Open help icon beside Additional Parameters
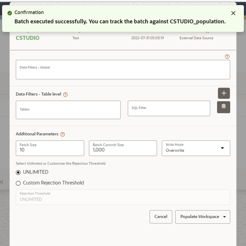The image size is (246, 246). pyautogui.click(x=63, y=134)
